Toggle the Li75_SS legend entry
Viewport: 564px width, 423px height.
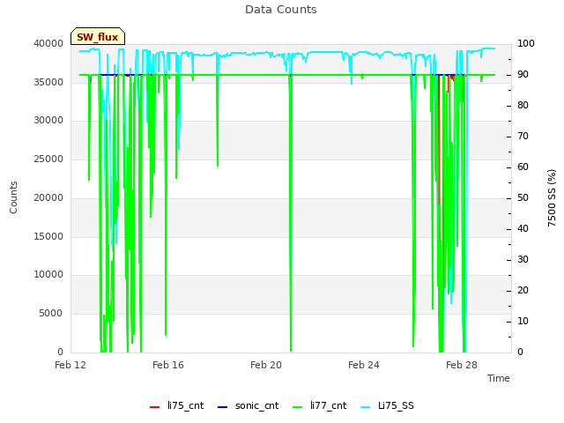coord(387,405)
